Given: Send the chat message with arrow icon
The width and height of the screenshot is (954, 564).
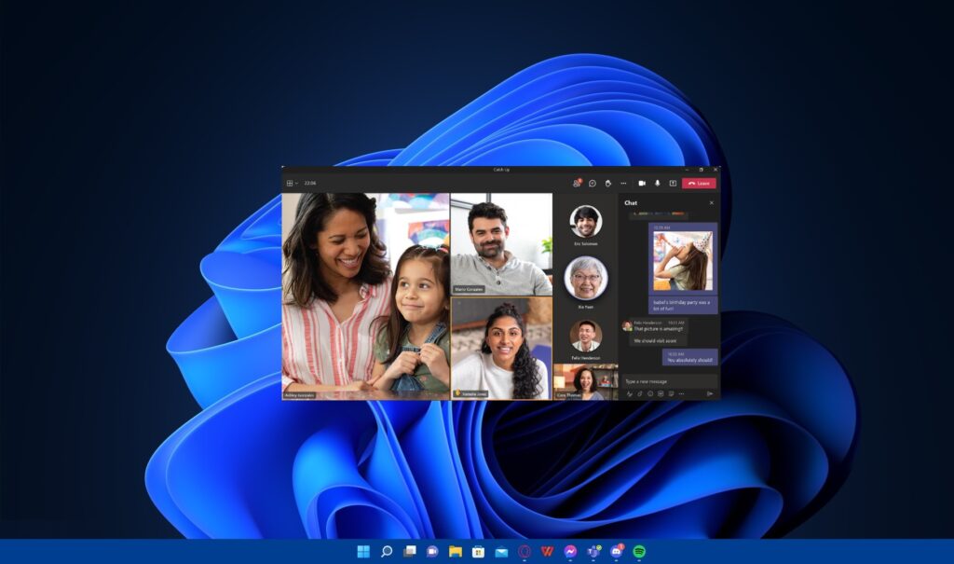Looking at the screenshot, I should tap(709, 394).
